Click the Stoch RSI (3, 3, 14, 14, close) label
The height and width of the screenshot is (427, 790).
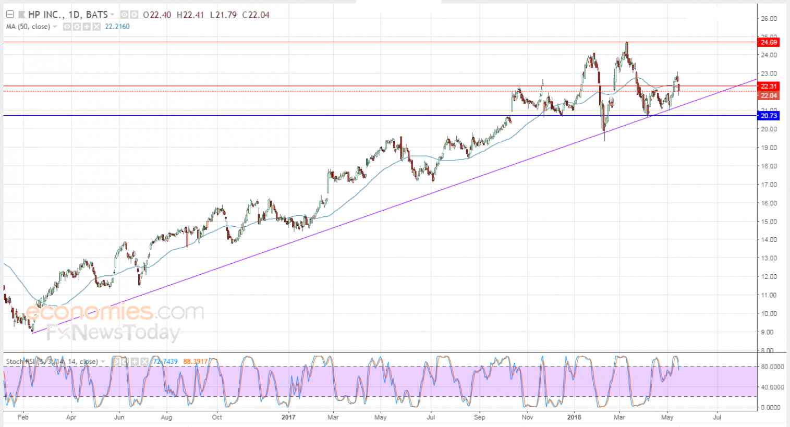point(52,361)
